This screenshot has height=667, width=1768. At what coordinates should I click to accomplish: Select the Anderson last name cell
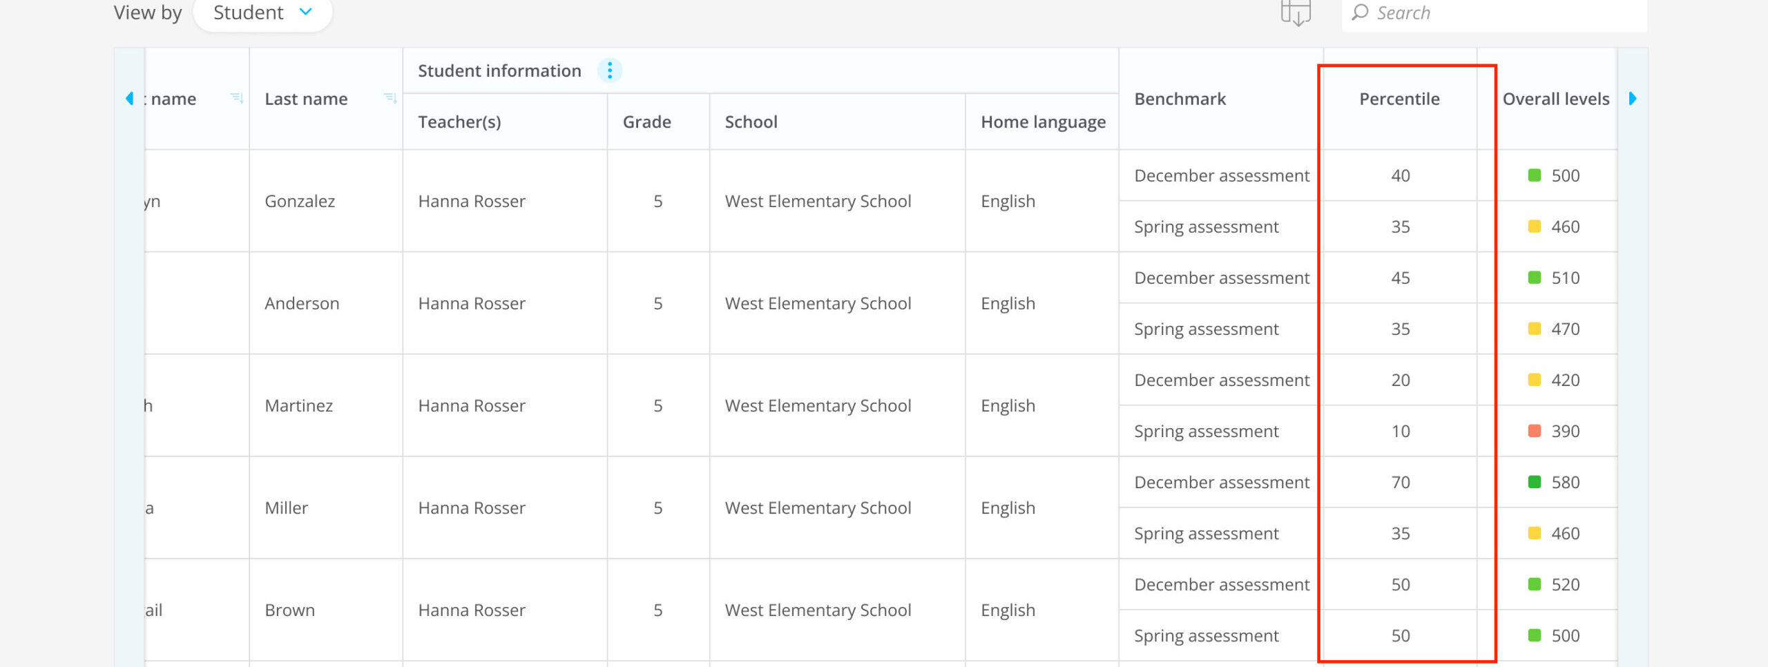[325, 303]
